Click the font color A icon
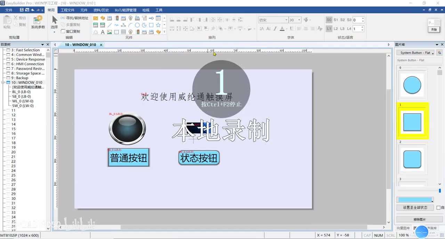Viewport: 445px width, 239px height. (282, 28)
